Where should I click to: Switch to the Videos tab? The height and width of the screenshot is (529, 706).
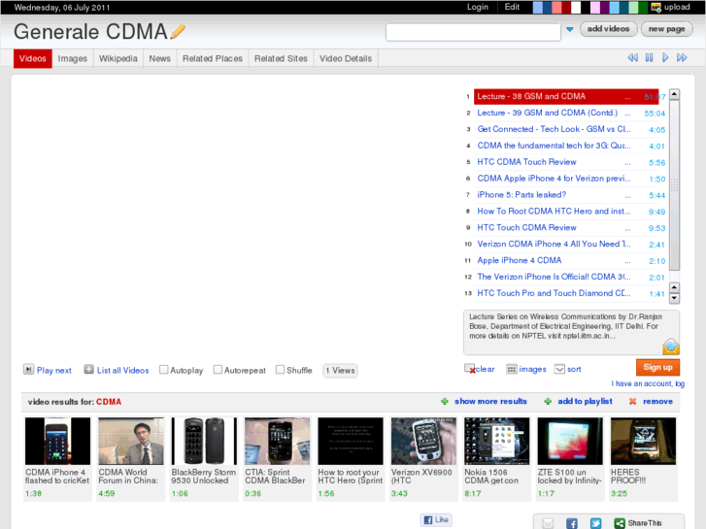32,58
